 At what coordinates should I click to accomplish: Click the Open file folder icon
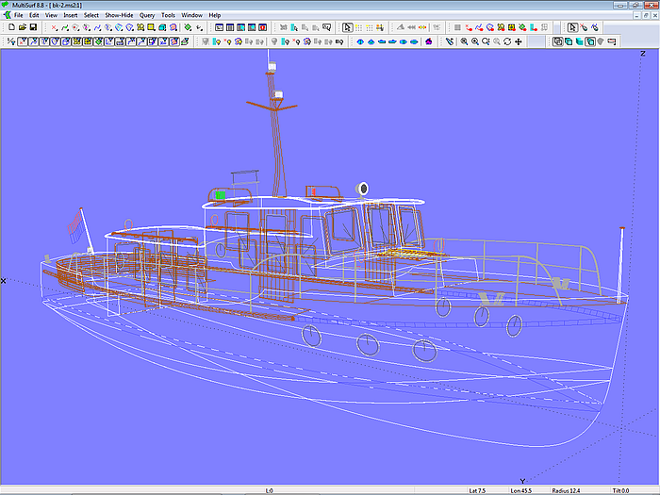pyautogui.click(x=23, y=27)
